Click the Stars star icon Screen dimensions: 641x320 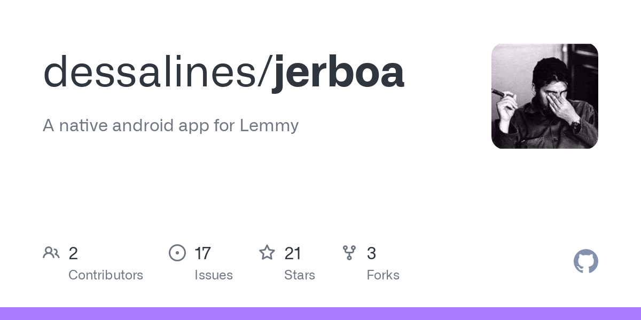267,252
